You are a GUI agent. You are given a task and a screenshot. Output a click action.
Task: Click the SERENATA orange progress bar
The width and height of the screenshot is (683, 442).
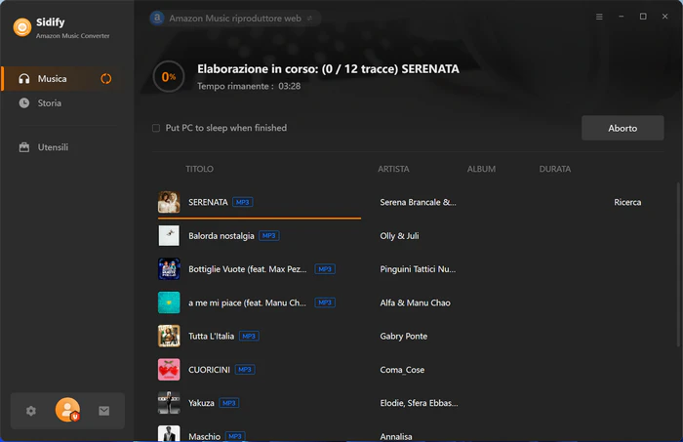coord(260,218)
